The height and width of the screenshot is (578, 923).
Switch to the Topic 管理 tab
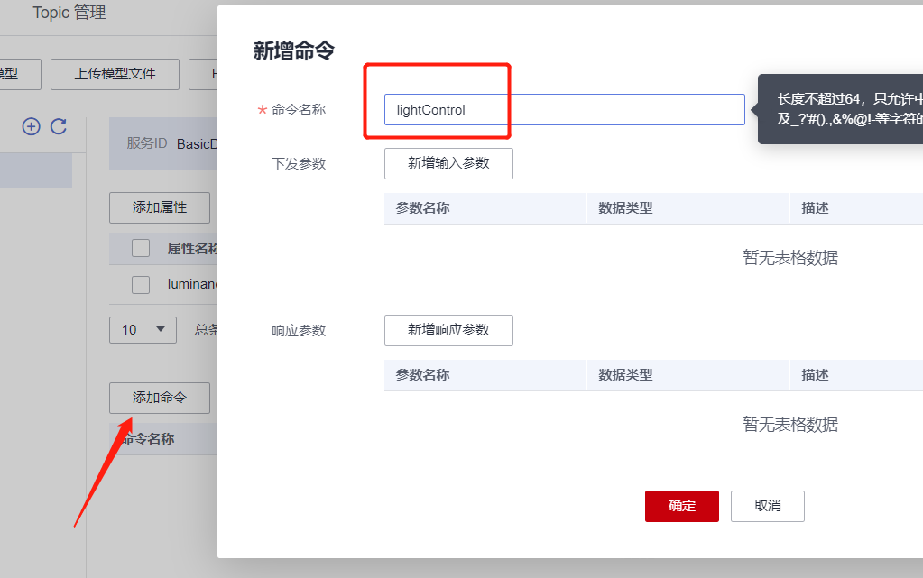[69, 14]
